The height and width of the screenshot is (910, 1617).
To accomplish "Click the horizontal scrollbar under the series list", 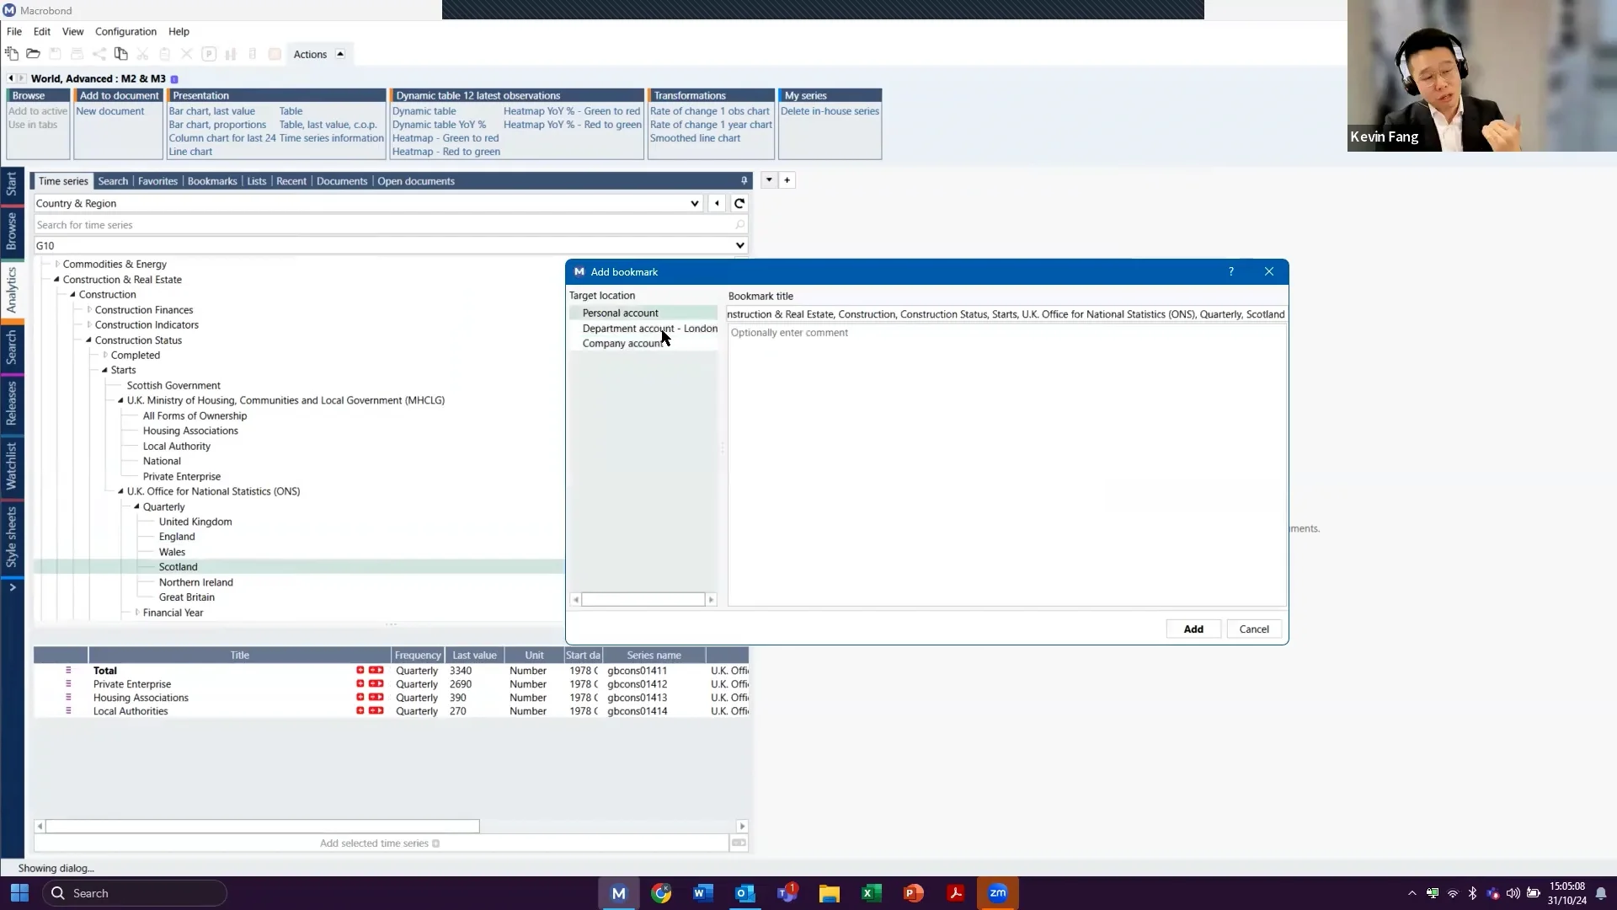I will [262, 827].
